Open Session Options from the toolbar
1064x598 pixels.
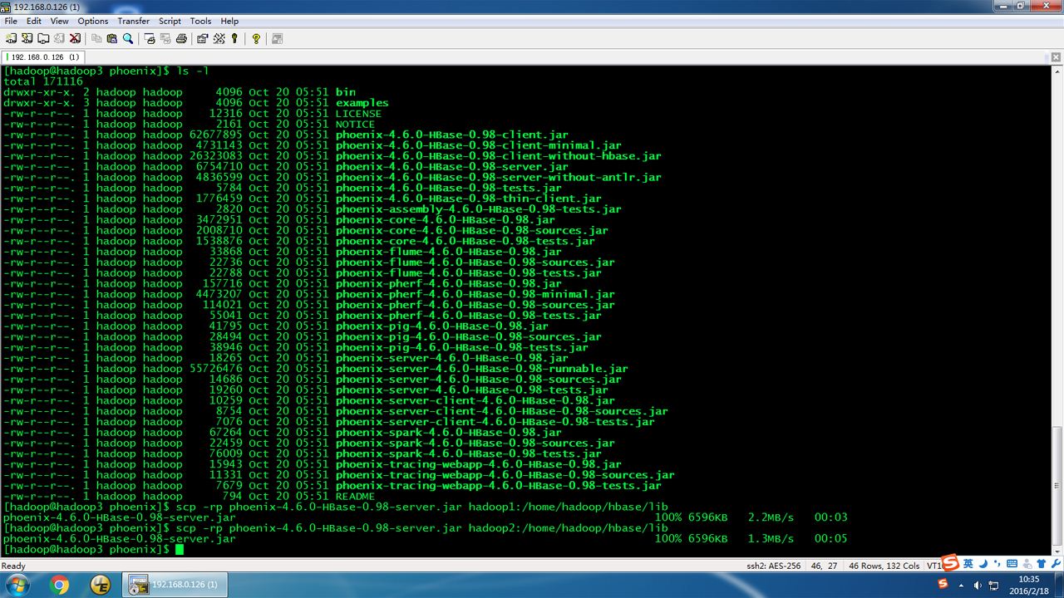tap(203, 38)
